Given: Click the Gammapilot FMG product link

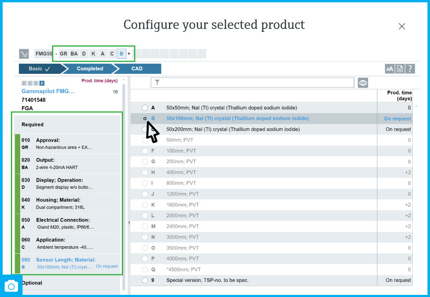Looking at the screenshot, I should coord(48,91).
